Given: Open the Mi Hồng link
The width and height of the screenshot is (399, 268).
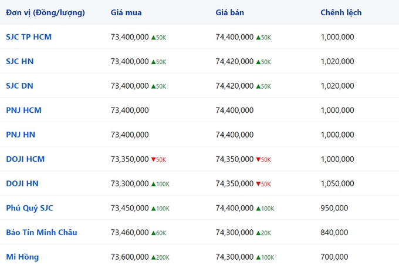Looking at the screenshot, I should tap(22, 257).
